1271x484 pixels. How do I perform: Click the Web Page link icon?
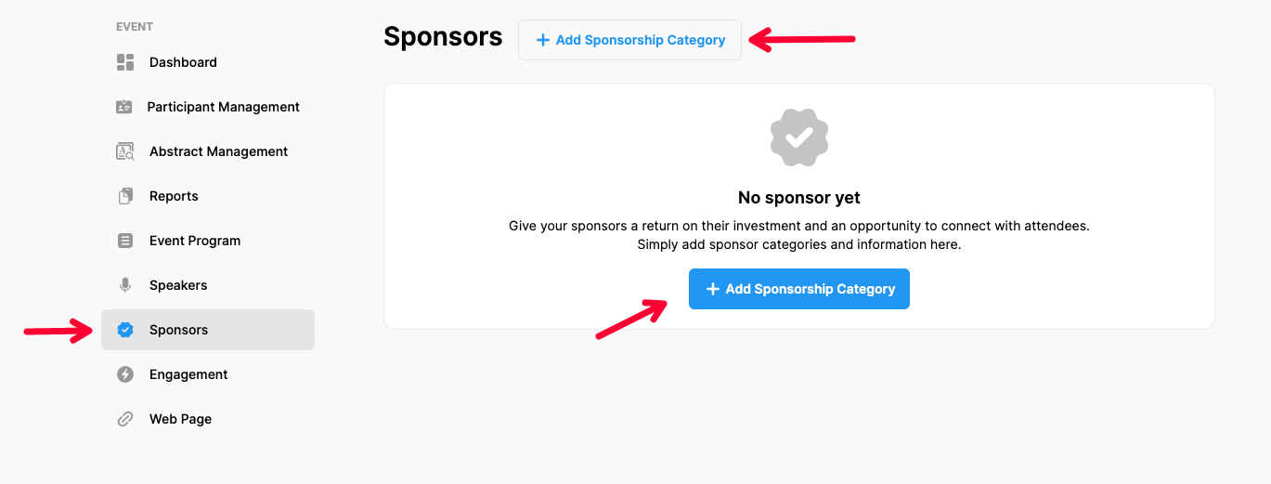pos(125,419)
